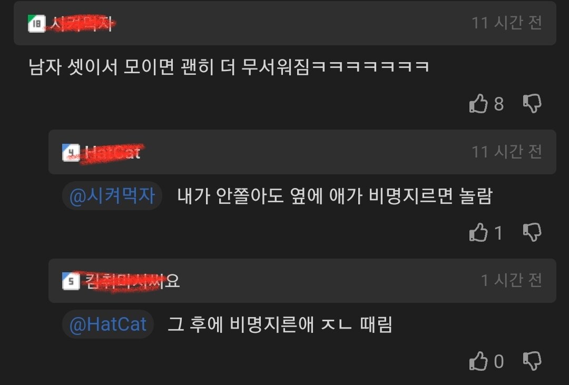Open the third commenter's name ending in 요

pos(132,281)
